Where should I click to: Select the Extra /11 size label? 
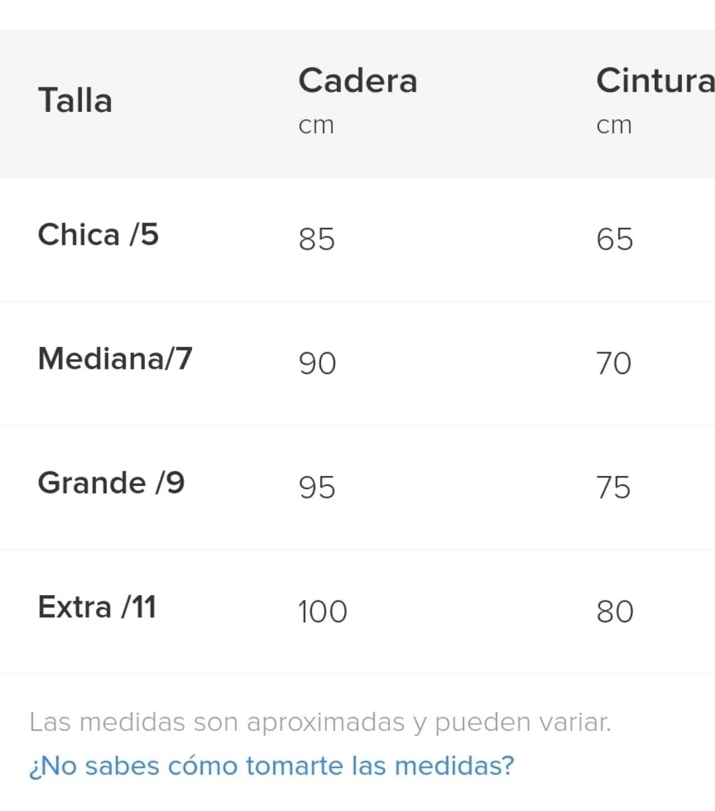[x=97, y=607]
